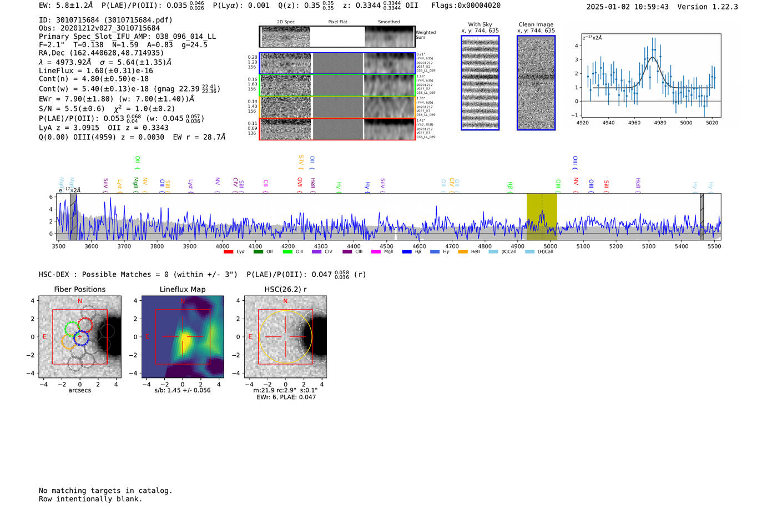
Task: Click the ID: 3010715684 line
Action: (x=105, y=20)
